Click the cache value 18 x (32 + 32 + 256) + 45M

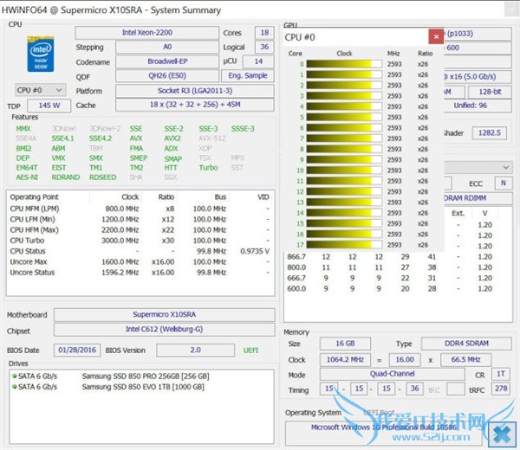(x=195, y=105)
